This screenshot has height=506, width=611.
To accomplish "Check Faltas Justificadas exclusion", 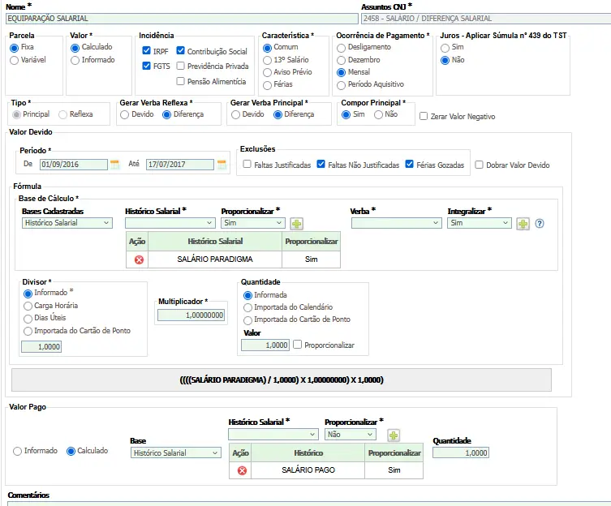I will 247,165.
